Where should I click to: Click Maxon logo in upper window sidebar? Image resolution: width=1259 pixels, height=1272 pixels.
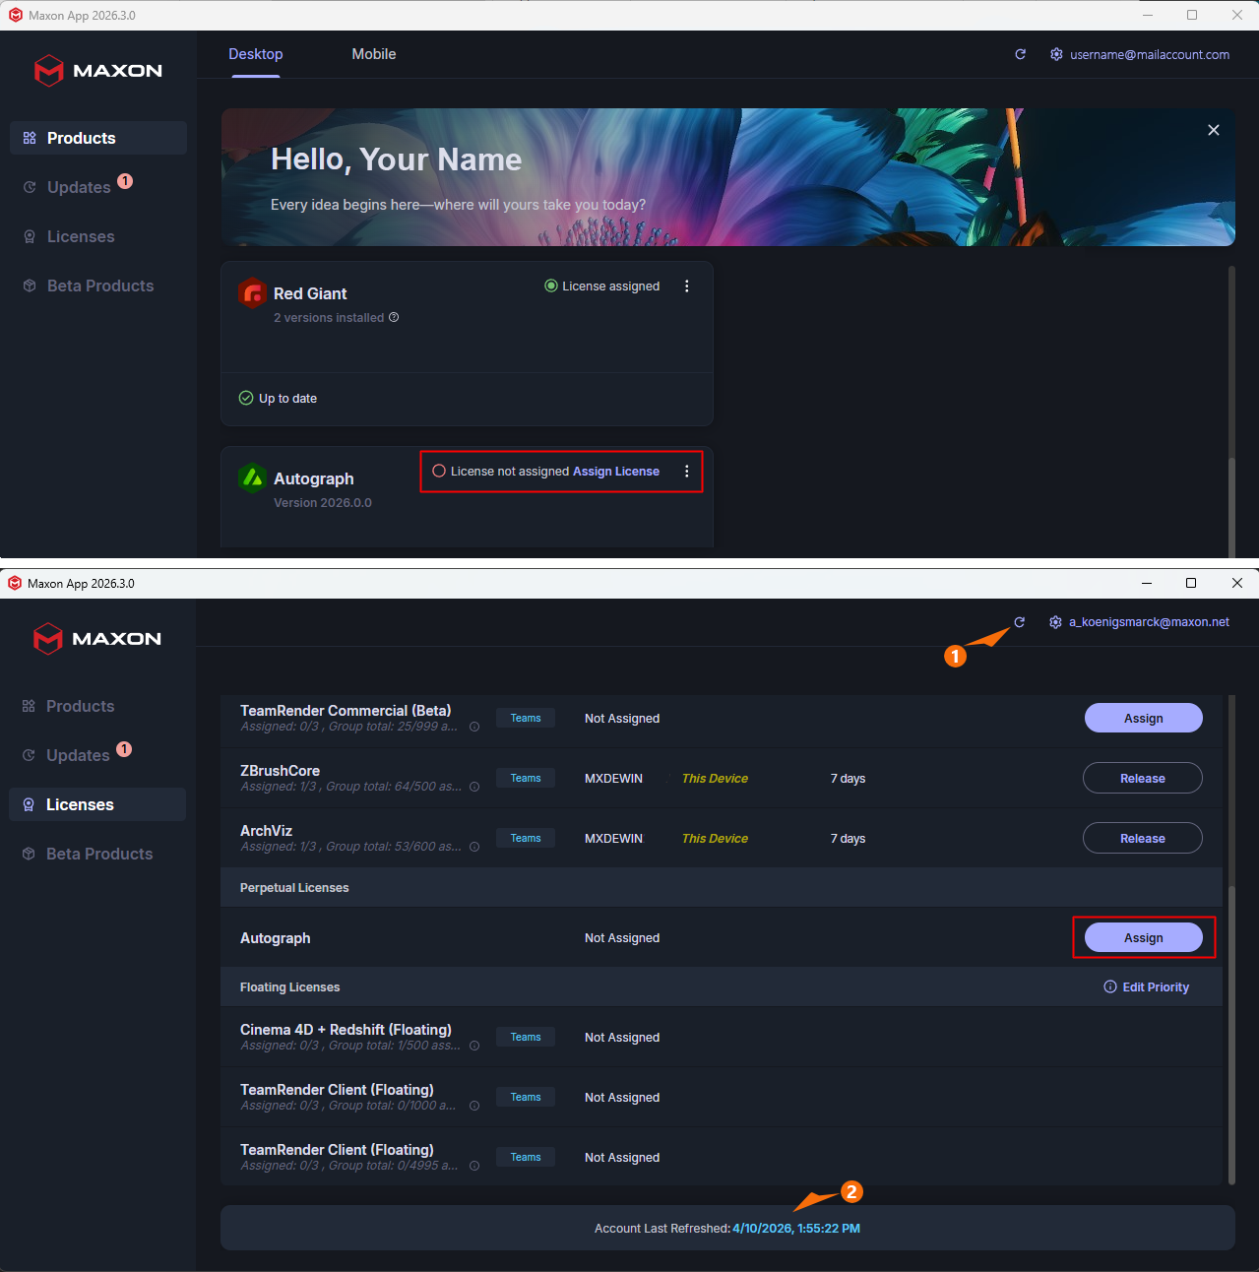(97, 71)
